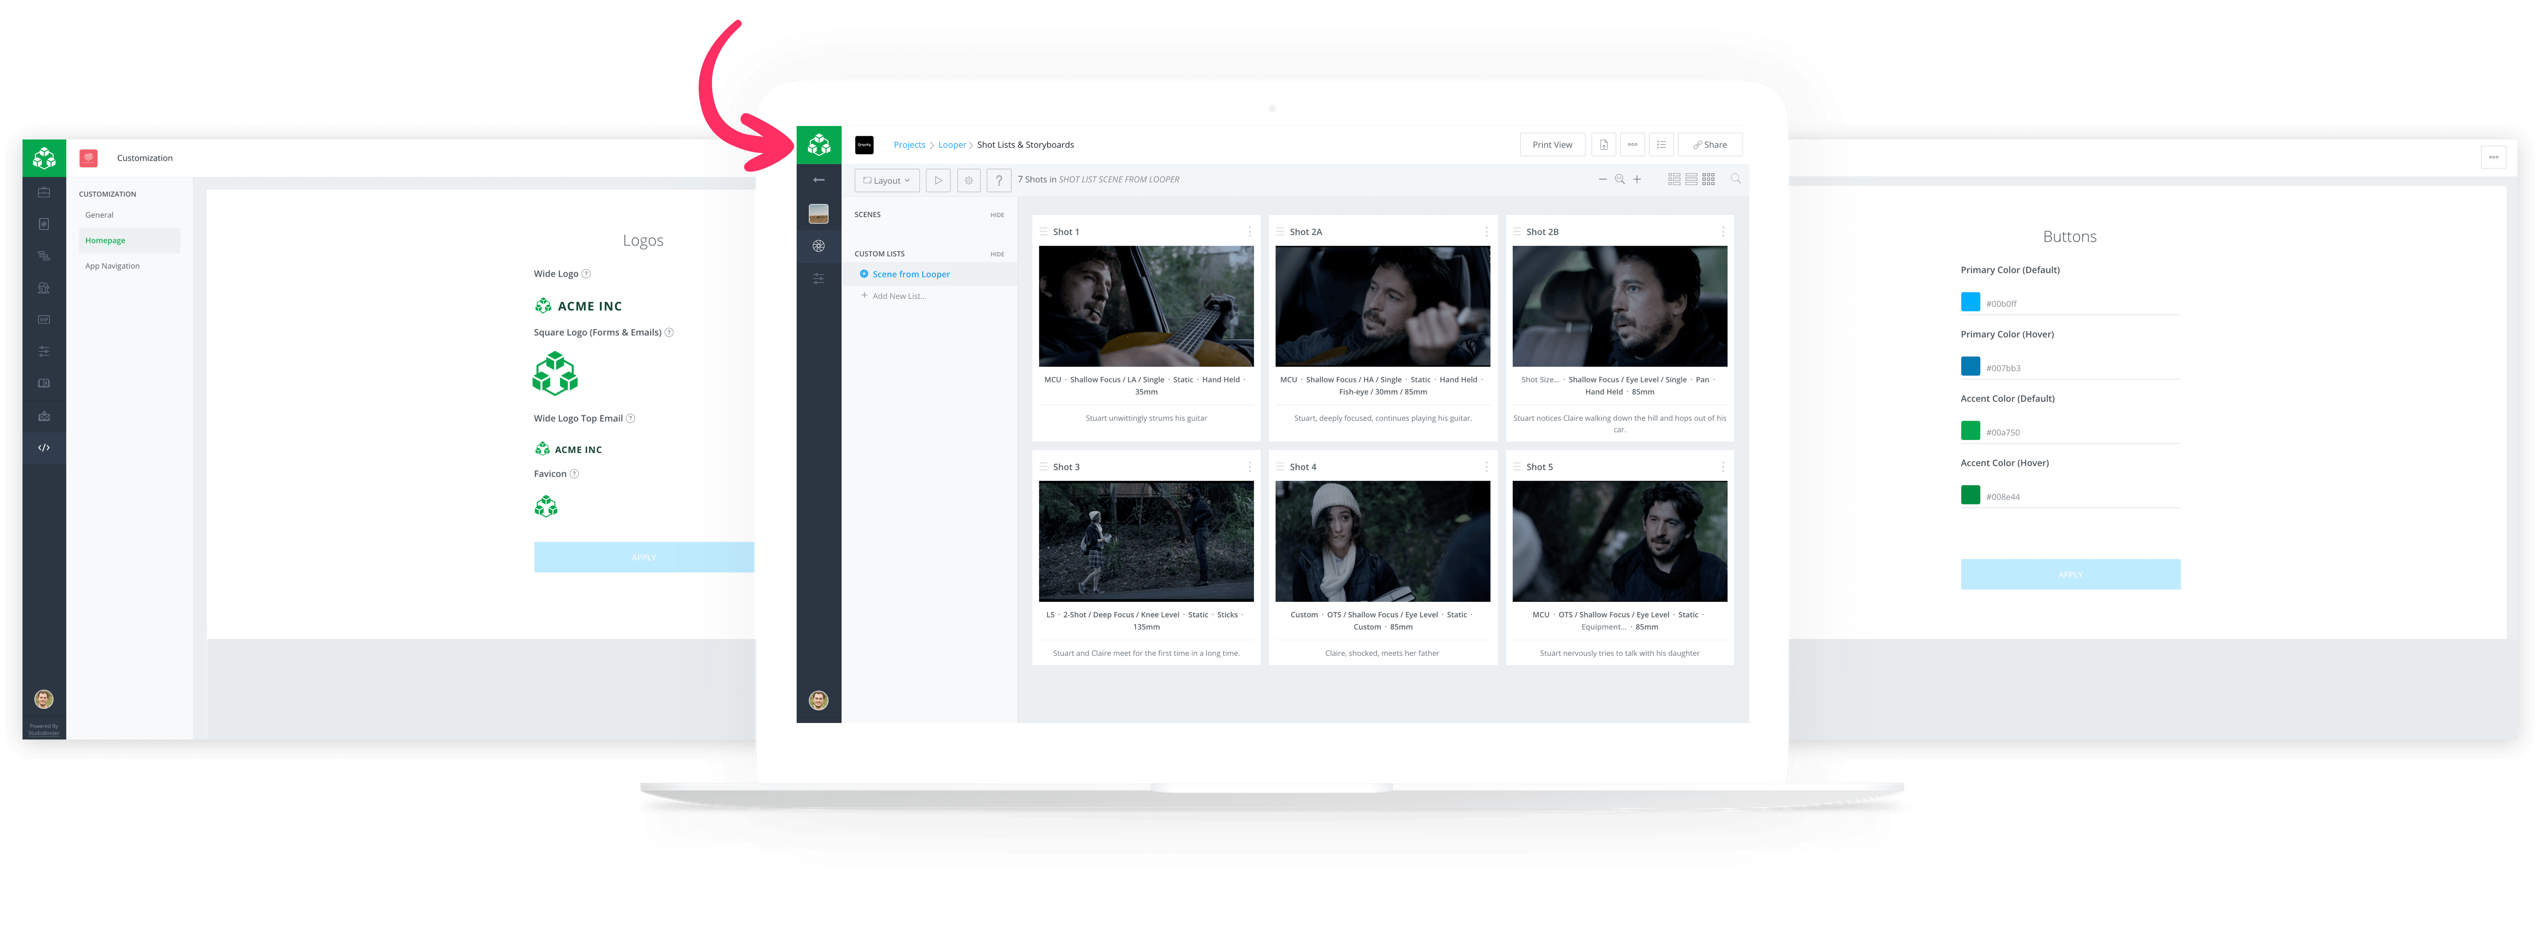Open the briefcase icon in Customization sidebar
Screen dimensions: 2540x948
pos(44,192)
